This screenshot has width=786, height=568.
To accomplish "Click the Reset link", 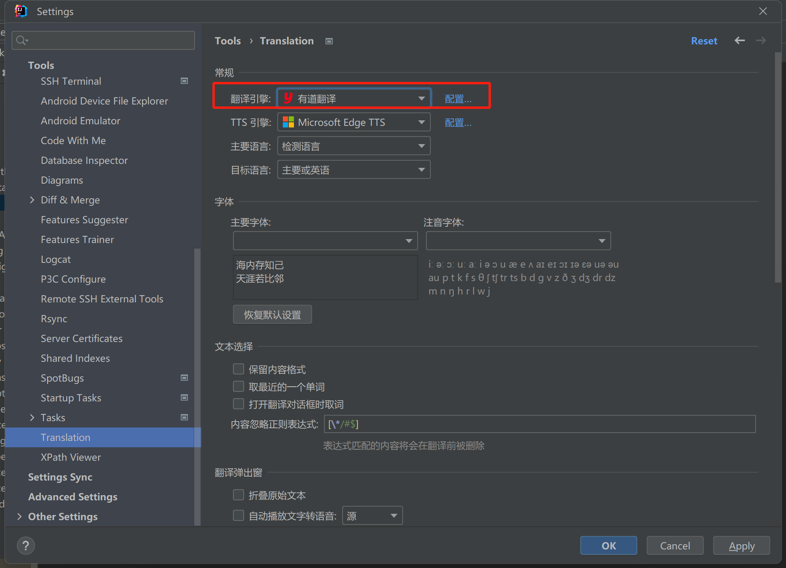I will tap(704, 41).
